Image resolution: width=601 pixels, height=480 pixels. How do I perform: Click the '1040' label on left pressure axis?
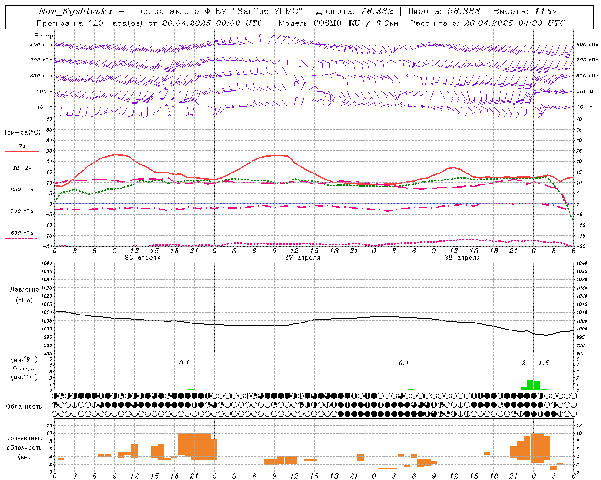47,263
